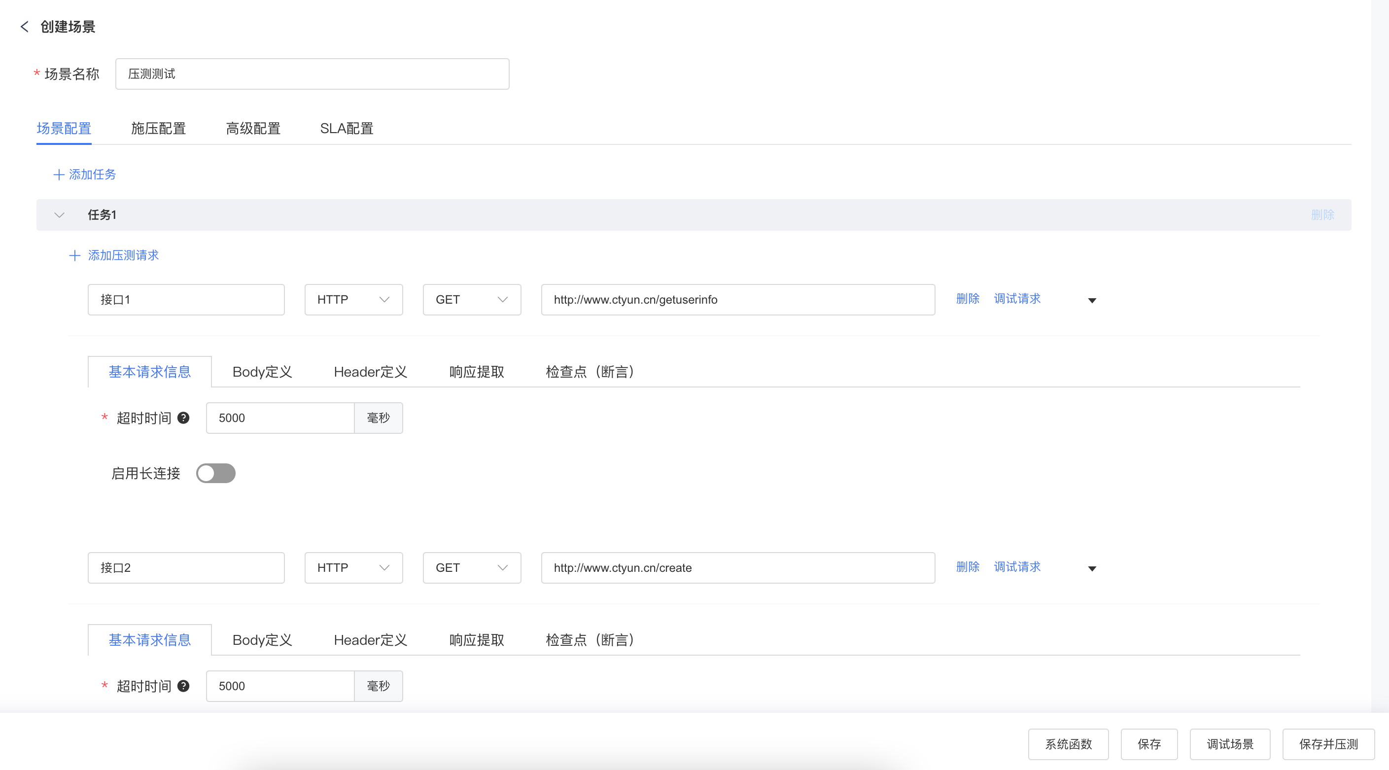
Task: Click 删除 link for 接口2
Action: pos(968,567)
